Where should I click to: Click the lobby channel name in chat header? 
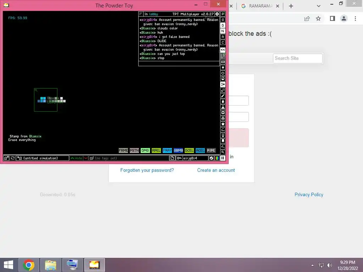pyautogui.click(x=153, y=14)
